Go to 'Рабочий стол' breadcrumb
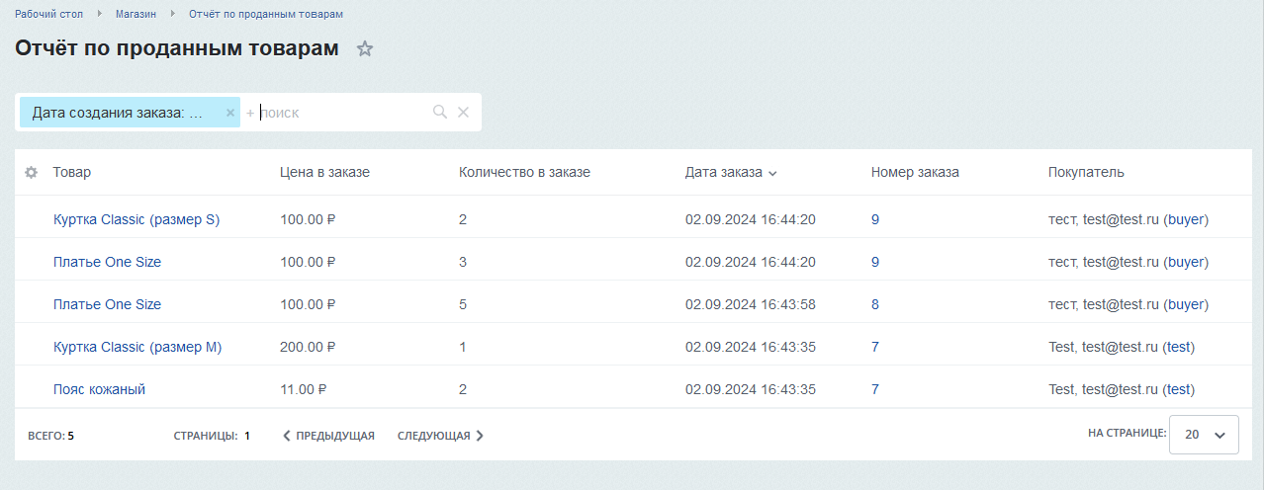1264x490 pixels. click(48, 15)
